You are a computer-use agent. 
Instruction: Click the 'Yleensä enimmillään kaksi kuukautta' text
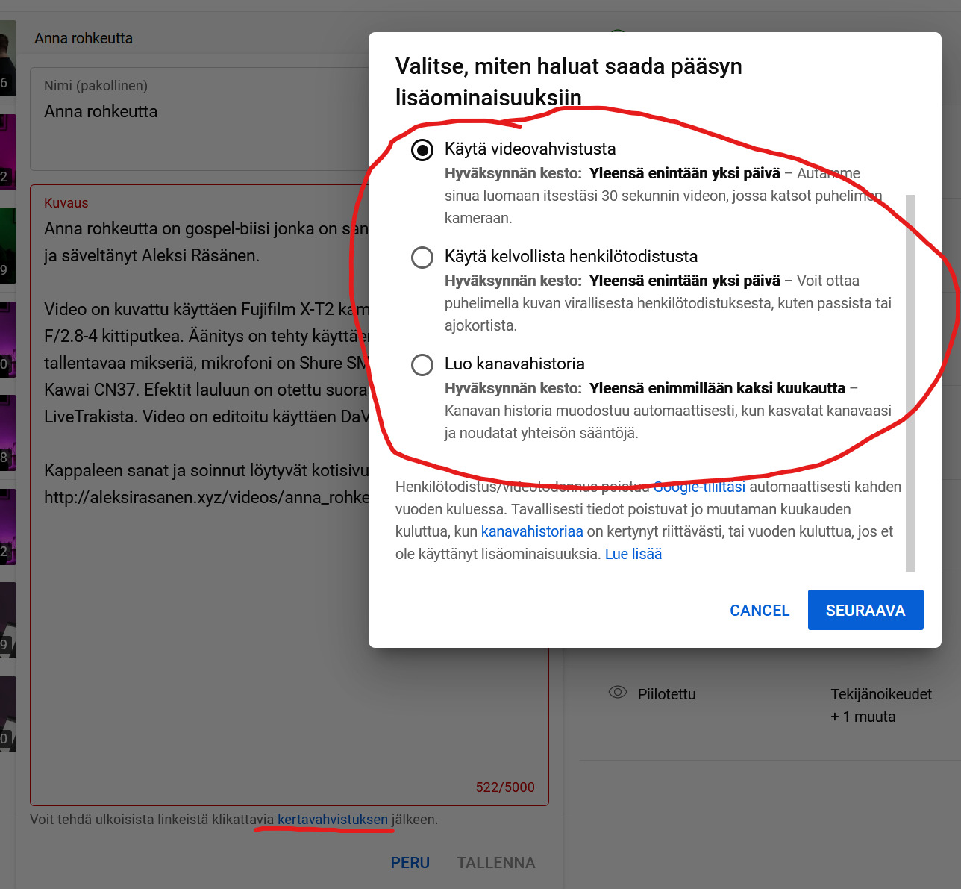(717, 388)
